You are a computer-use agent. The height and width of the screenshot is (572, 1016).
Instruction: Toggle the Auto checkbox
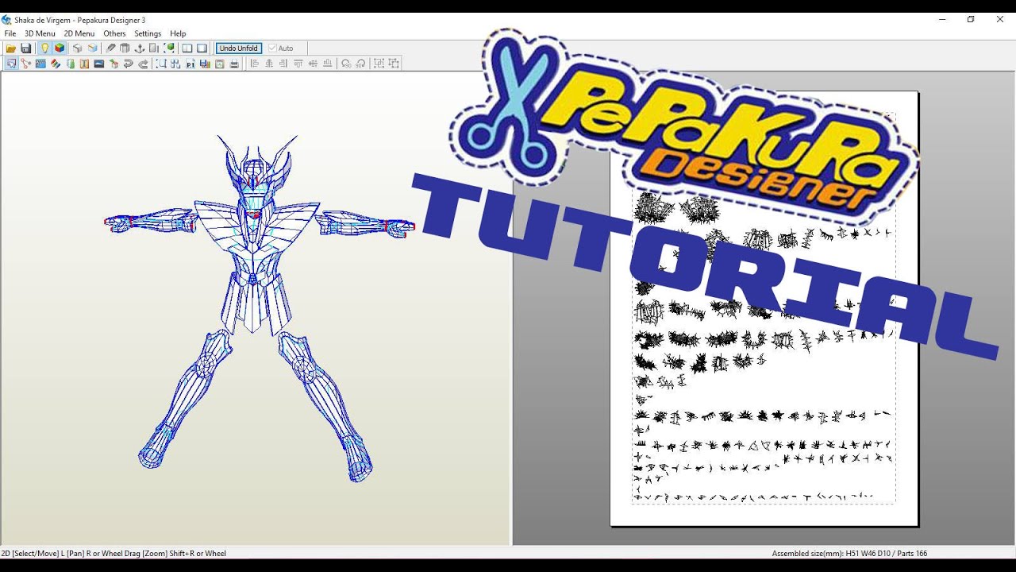pyautogui.click(x=281, y=48)
